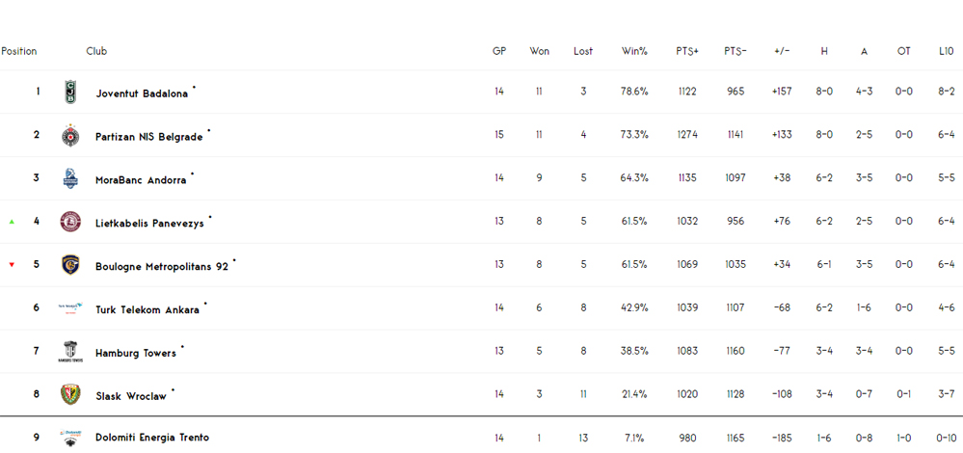The width and height of the screenshot is (963, 453).
Task: Click the Dolomiti Energia Trento logo
Action: click(70, 438)
